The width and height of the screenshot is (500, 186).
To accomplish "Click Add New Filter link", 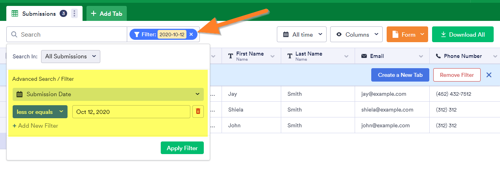I will [x=36, y=126].
